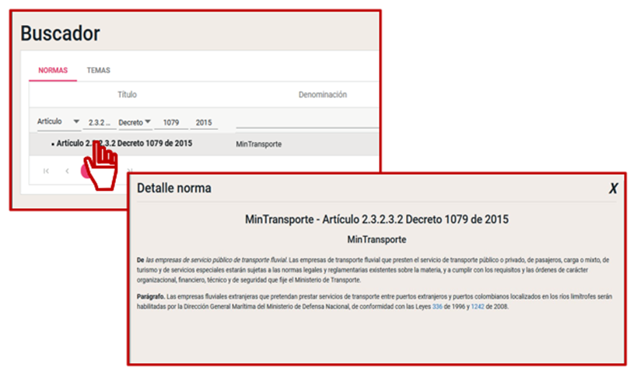Viewport: 634px width, 380px height.
Task: Click the Detalle norma heading
Action: pos(174,188)
